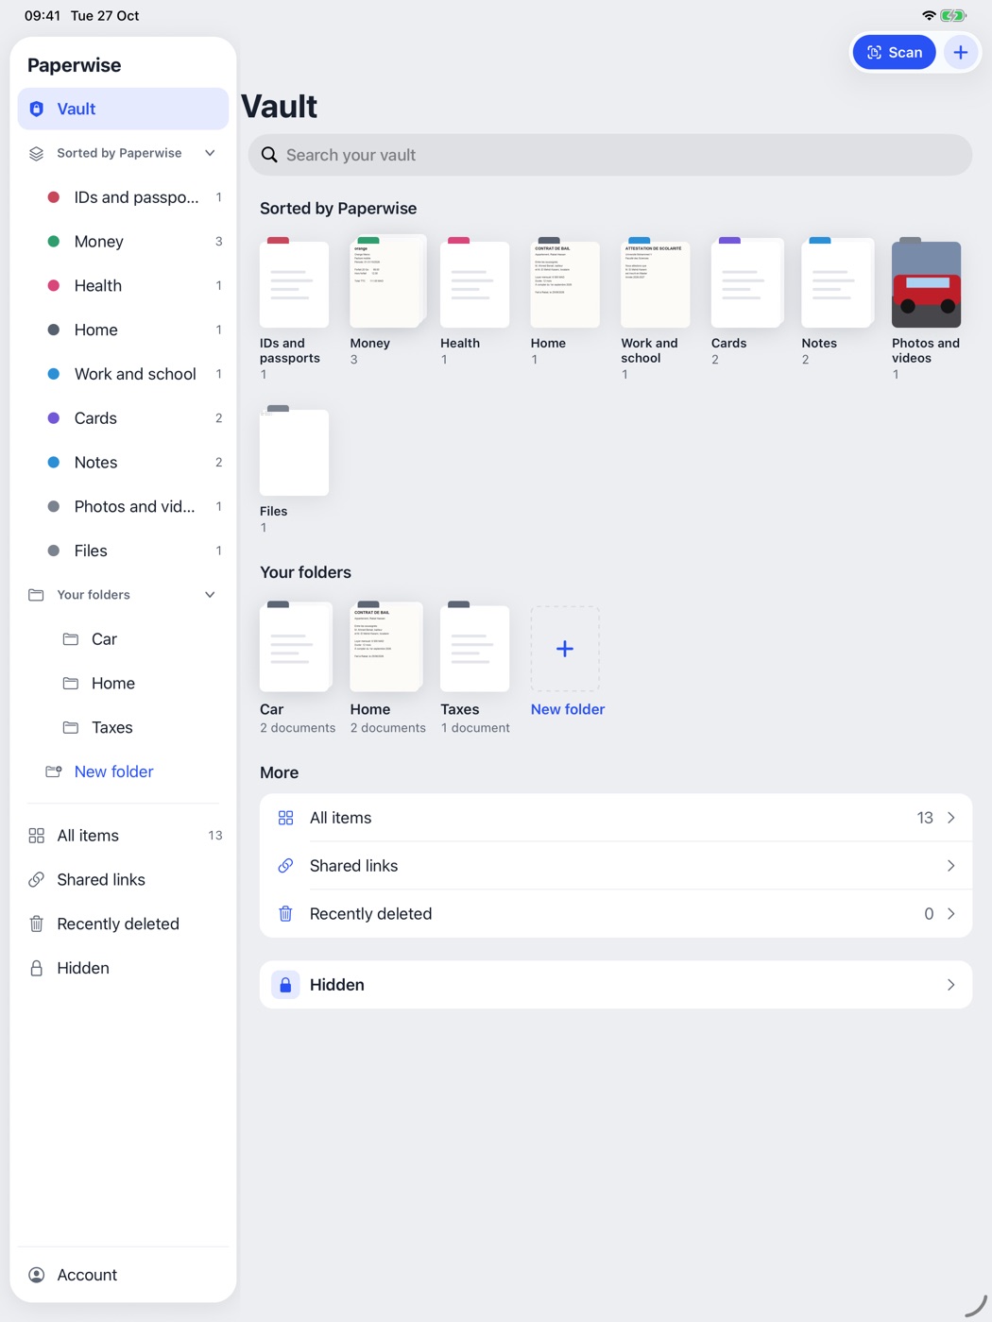Viewport: 992px width, 1322px height.
Task: Select Photos and videos in sidebar
Action: tap(124, 506)
